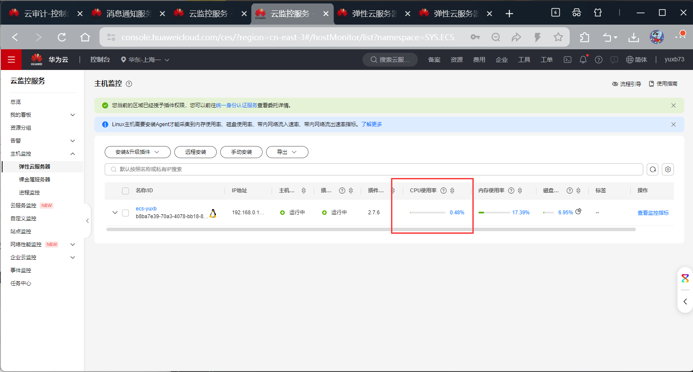This screenshot has width=693, height=372.
Task: Open the Huawei Cloud hamburger menu
Action: pyautogui.click(x=11, y=60)
